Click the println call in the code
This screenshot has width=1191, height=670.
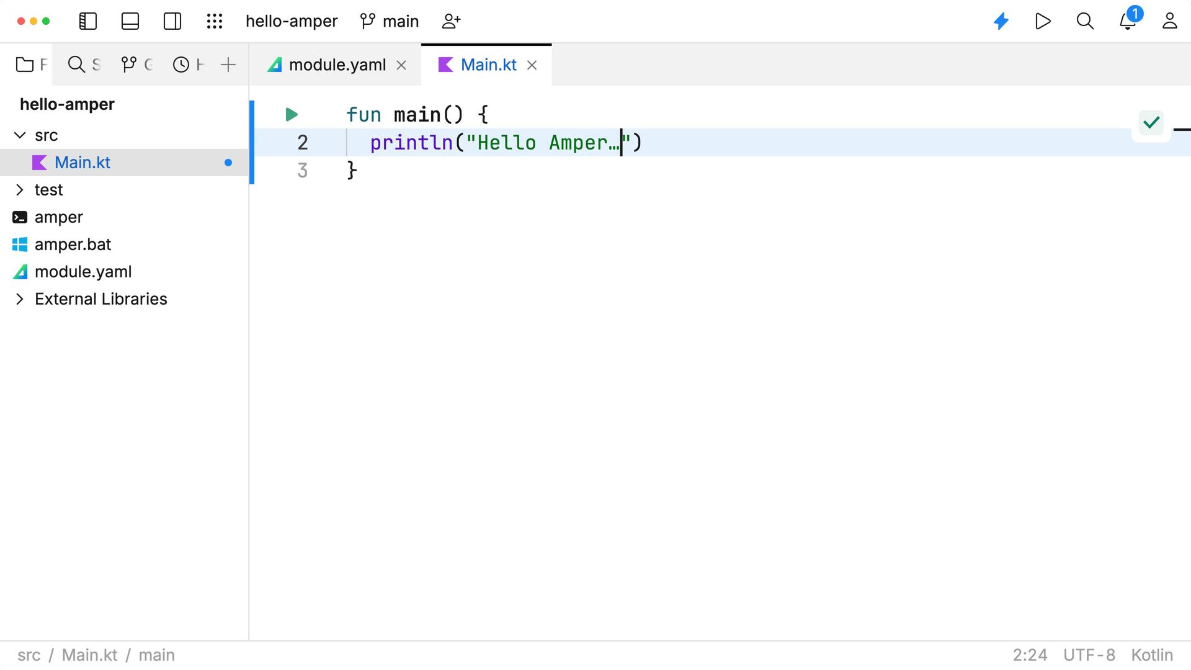(x=411, y=143)
